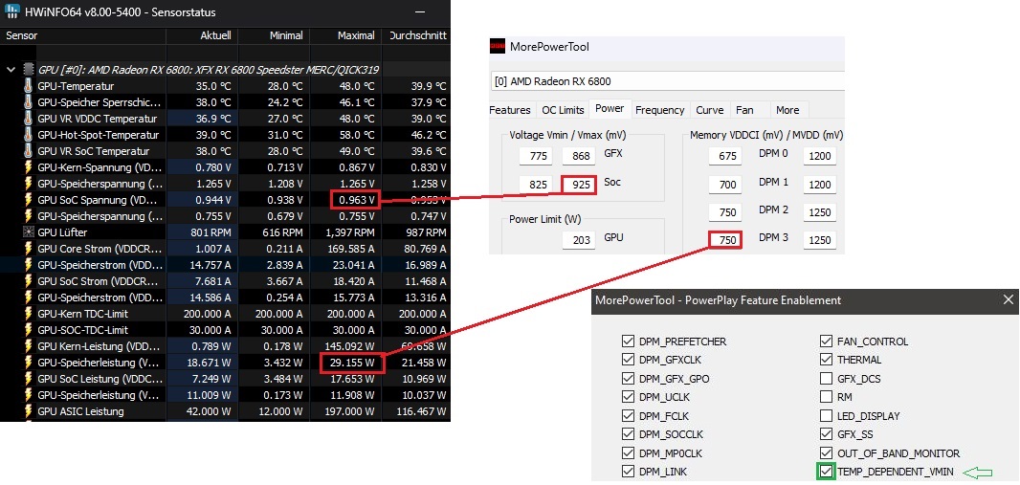The image size is (1020, 485).
Task: Click the HWiNFO64 app icon in title bar
Action: (11, 11)
